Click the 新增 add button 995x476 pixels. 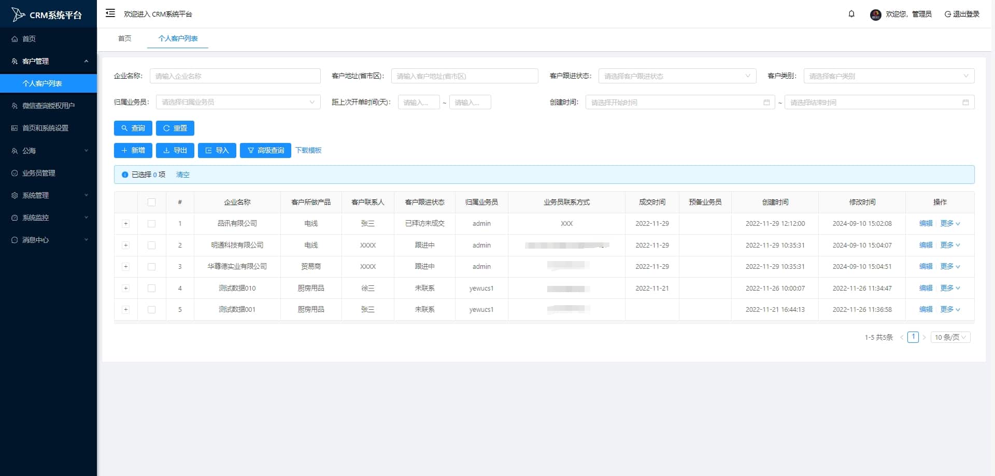(133, 150)
